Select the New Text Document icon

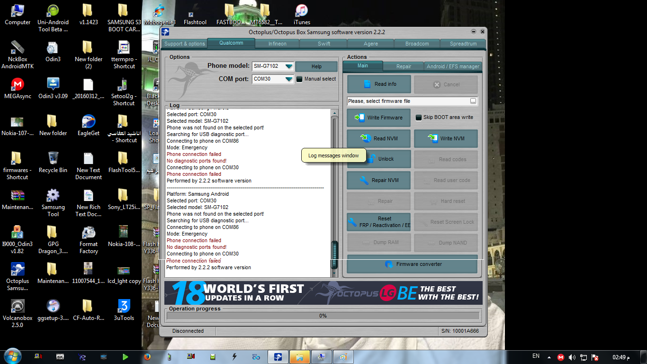[89, 166]
